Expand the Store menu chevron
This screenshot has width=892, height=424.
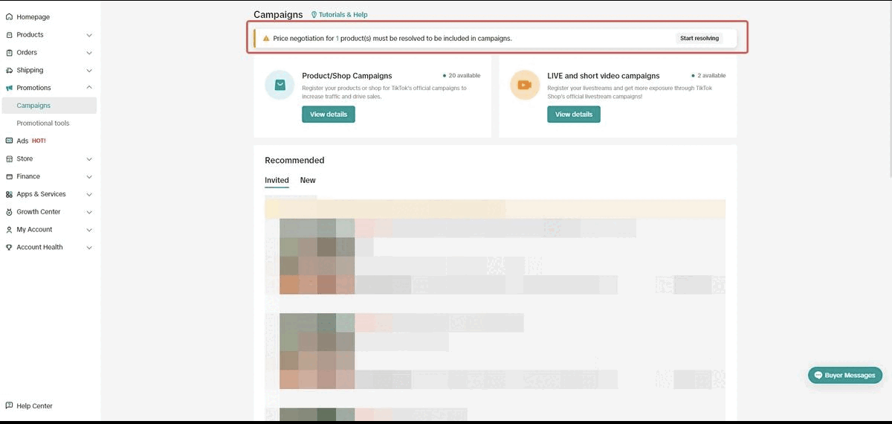tap(89, 158)
